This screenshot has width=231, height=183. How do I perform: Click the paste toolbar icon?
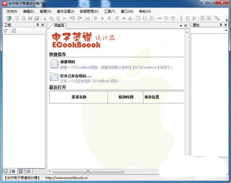pos(58,18)
